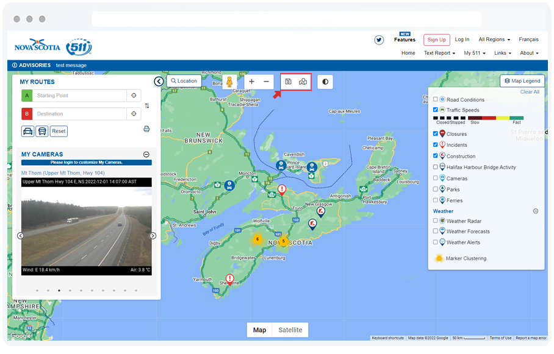The image size is (554, 354).
Task: Switch to Satellite view
Action: 289,330
